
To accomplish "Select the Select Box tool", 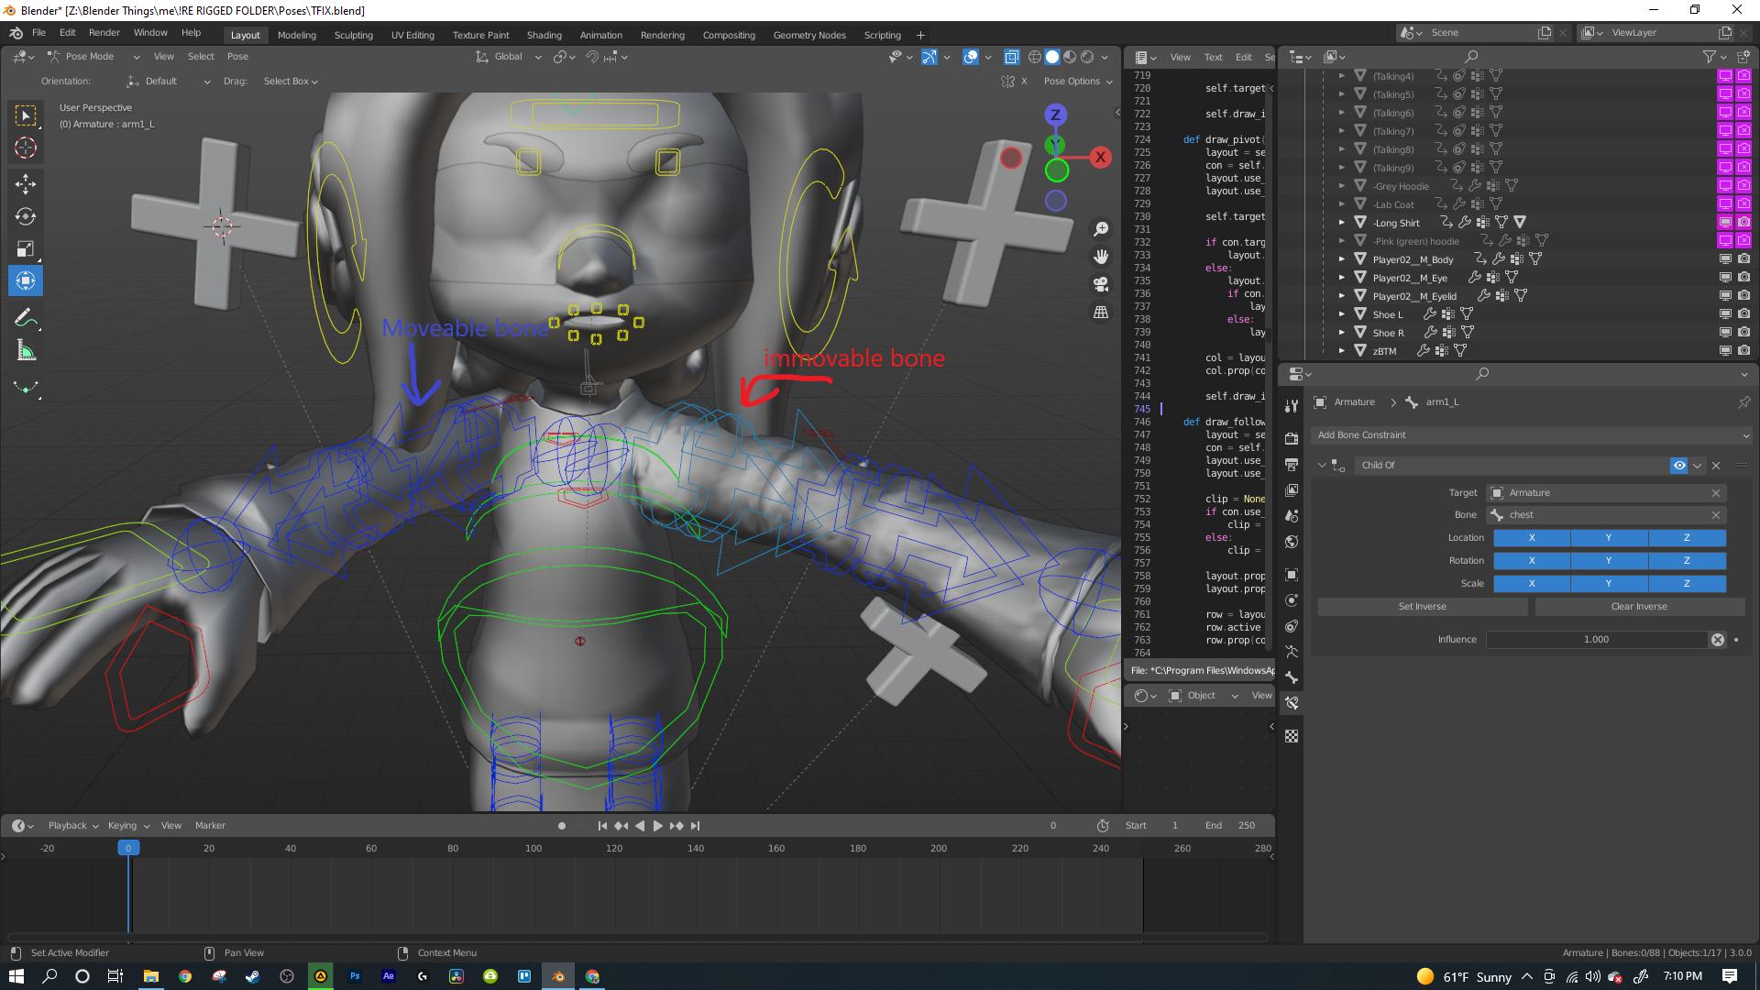I will pos(26,115).
